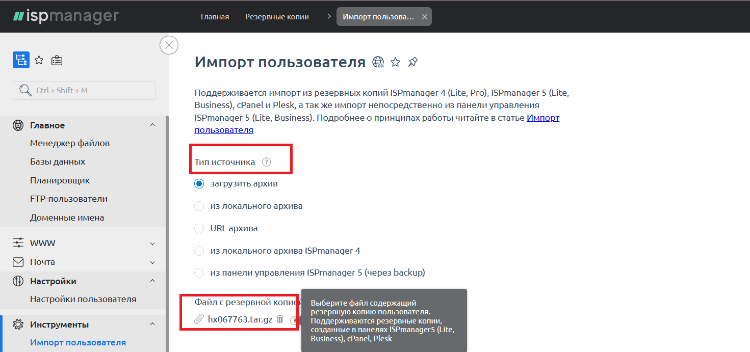Click the Файл с резервной копией label
750x352 pixels.
click(248, 302)
